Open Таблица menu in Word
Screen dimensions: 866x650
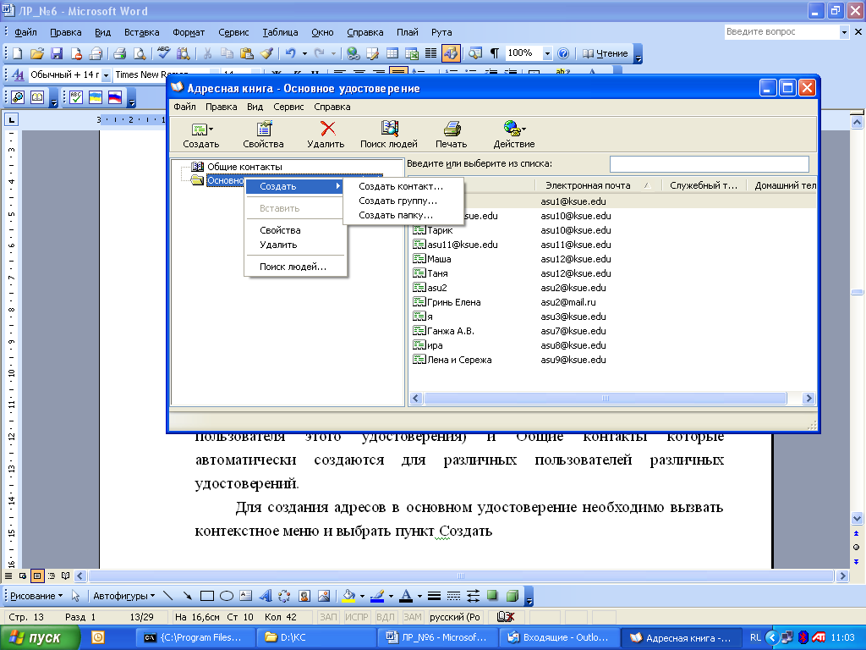click(x=280, y=32)
